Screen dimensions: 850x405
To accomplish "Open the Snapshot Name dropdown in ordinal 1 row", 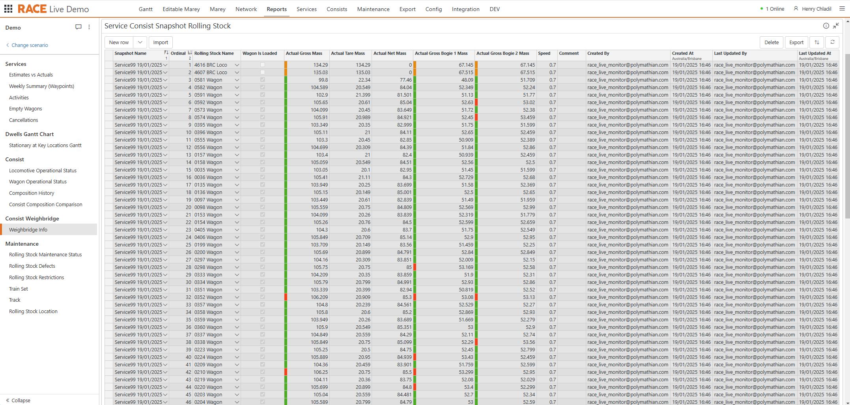I will tap(165, 65).
